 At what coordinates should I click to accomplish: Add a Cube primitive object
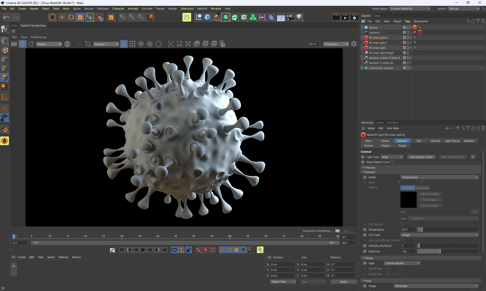[x=208, y=17]
